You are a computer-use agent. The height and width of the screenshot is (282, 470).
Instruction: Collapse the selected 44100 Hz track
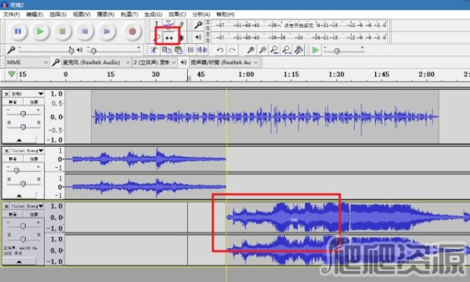click(19, 262)
